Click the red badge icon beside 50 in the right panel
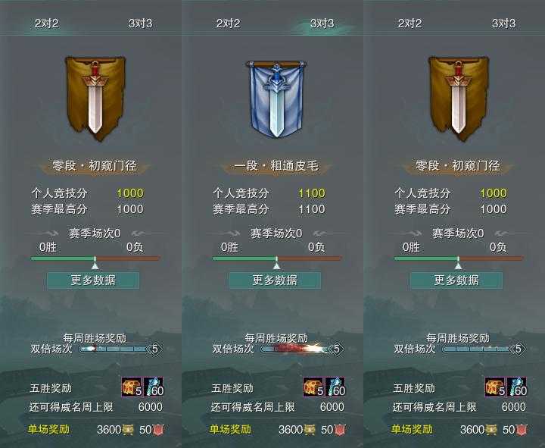 tap(522, 430)
